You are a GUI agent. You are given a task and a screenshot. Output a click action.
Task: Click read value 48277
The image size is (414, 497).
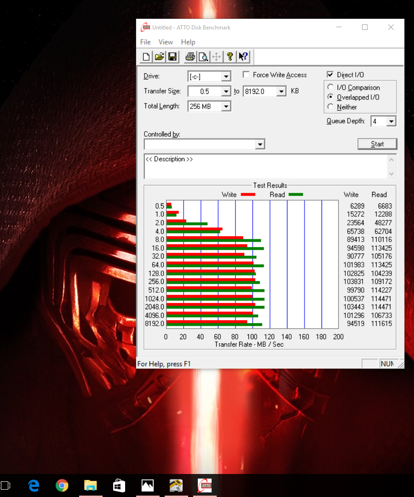(383, 223)
